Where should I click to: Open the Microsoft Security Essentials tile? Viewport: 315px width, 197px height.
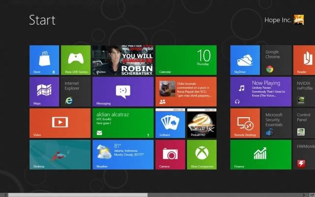[x=277, y=123]
